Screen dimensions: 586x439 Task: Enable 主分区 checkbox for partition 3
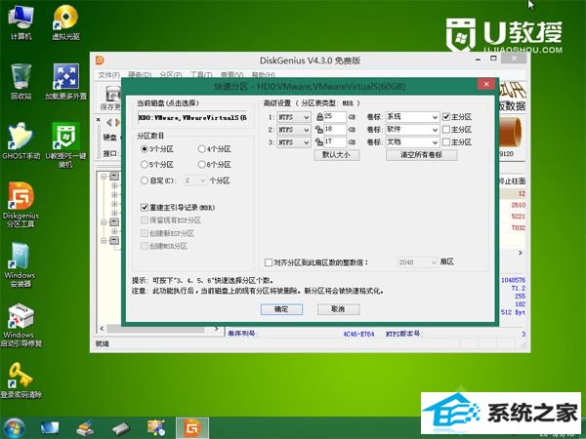[x=446, y=142]
